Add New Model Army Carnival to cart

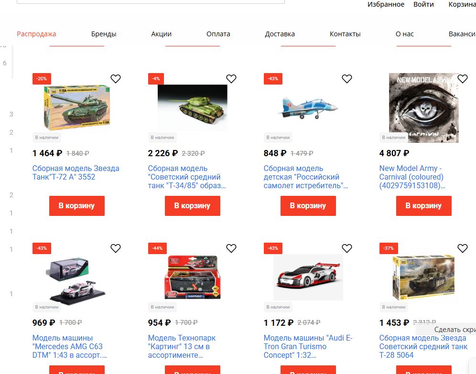tap(424, 206)
